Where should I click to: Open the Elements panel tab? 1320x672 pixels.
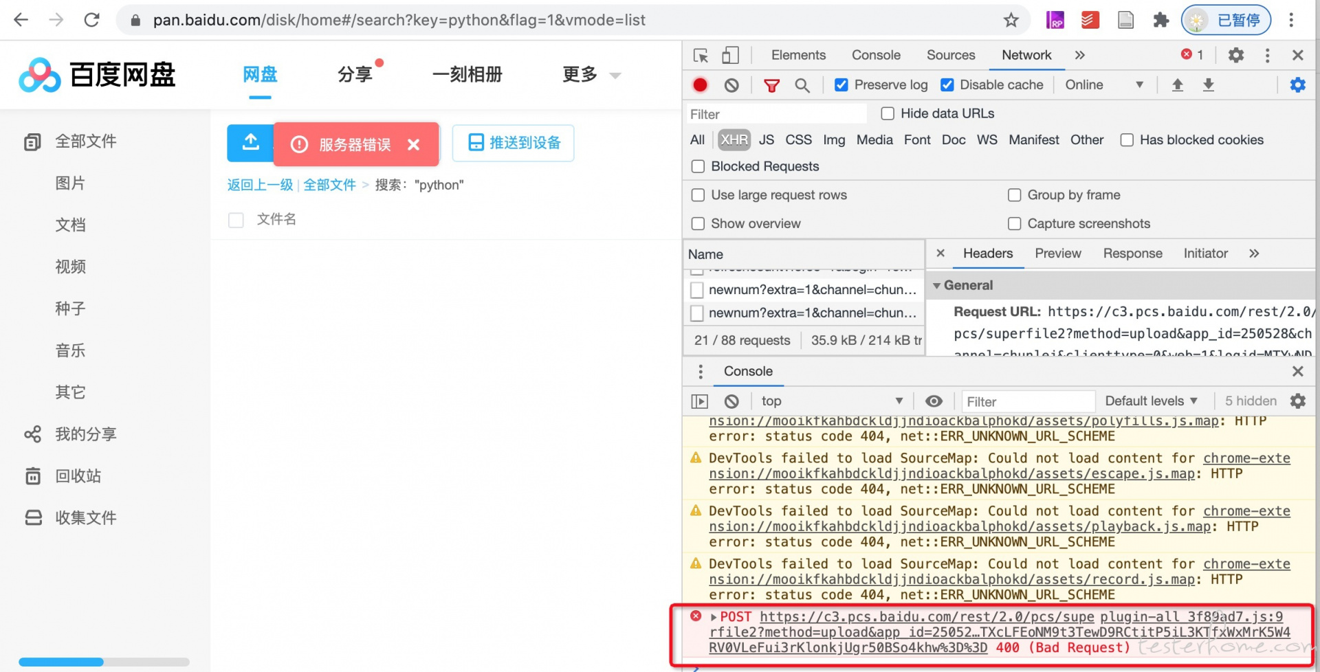[798, 55]
